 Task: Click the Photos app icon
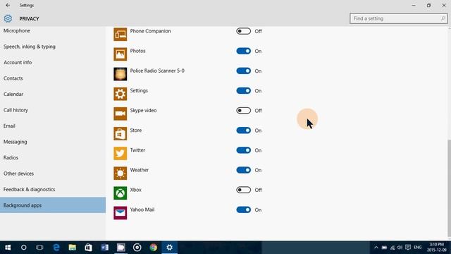[120, 54]
